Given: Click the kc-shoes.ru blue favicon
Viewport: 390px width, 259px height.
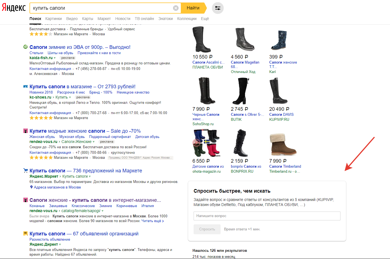Looking at the screenshot, I should (26, 87).
